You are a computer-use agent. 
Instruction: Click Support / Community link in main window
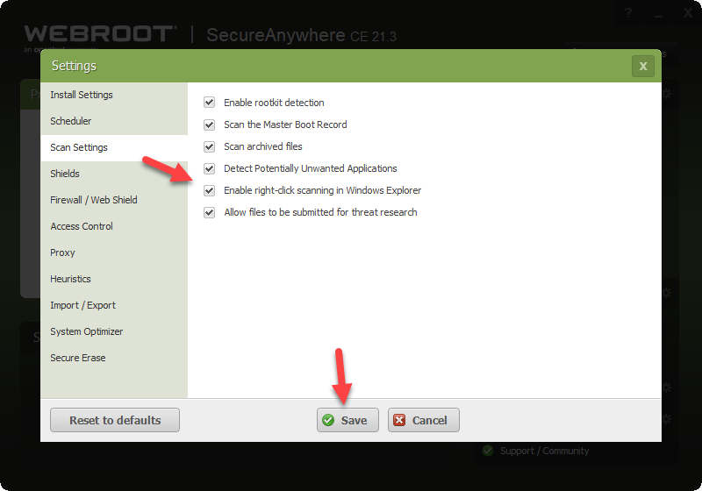pos(544,451)
